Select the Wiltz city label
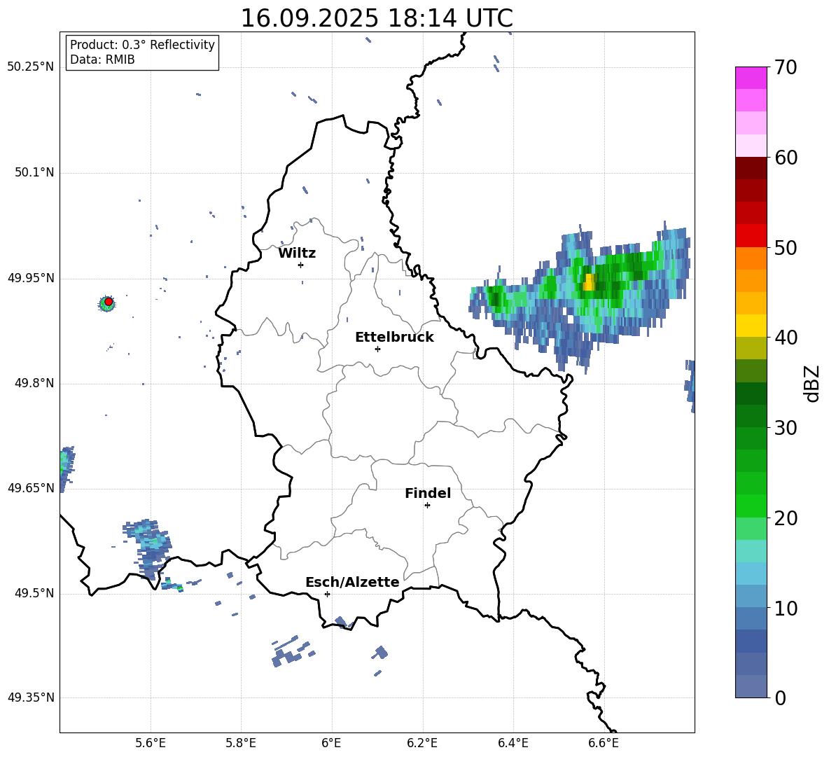The image size is (829, 757). 297,254
